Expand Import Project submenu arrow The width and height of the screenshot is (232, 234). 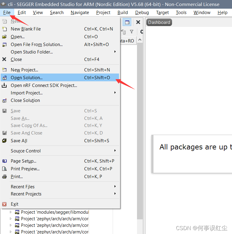click(x=115, y=93)
